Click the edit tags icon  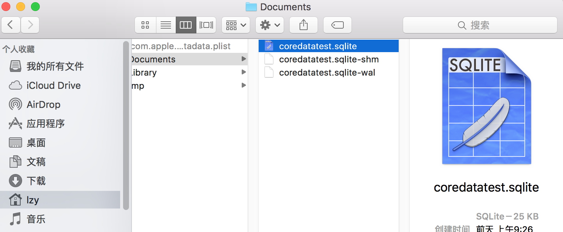[x=337, y=25]
